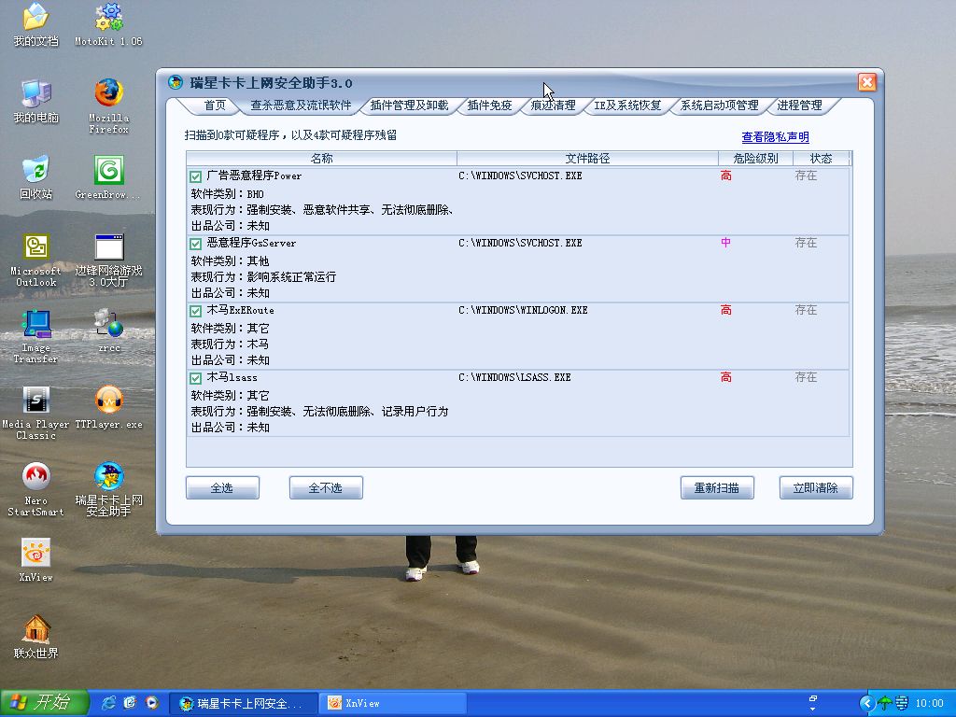Switch to the 痕迹清理 tab
Viewport: 956px width, 717px height.
point(553,105)
